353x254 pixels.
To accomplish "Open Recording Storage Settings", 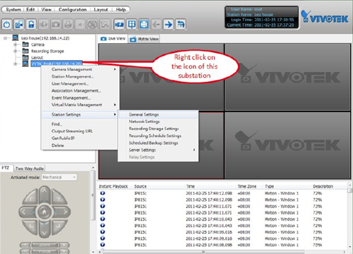I will [x=158, y=128].
